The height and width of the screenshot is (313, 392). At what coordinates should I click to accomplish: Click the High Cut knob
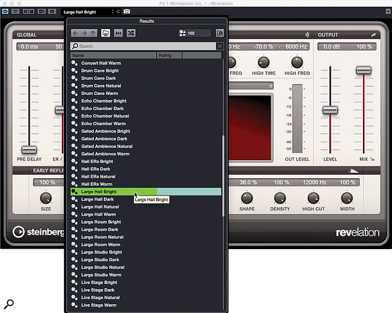coord(313,199)
